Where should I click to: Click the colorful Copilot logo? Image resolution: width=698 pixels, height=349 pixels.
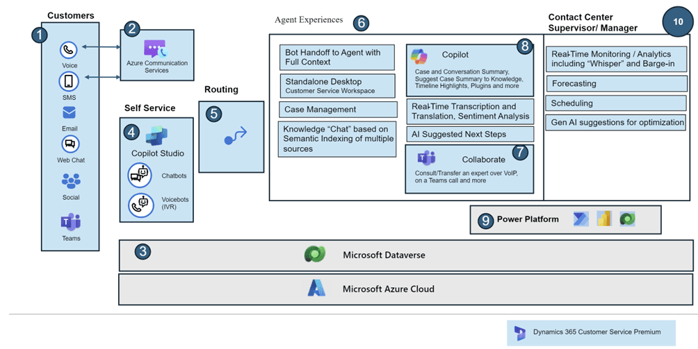point(419,56)
